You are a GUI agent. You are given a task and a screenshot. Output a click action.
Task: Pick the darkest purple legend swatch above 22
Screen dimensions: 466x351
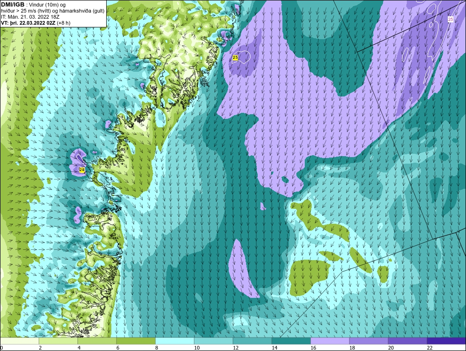coord(446,341)
